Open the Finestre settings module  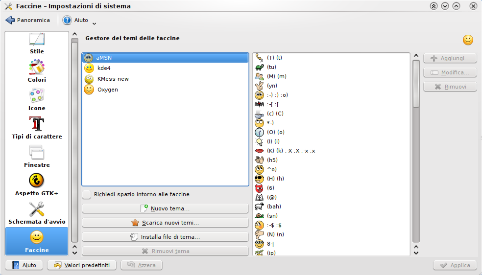pyautogui.click(x=37, y=157)
